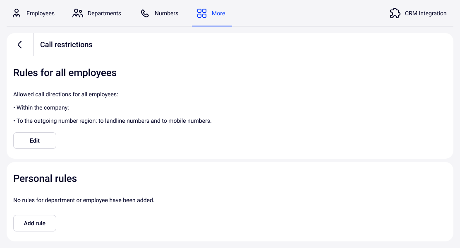Open the Employees tab label
Image resolution: width=460 pixels, height=248 pixels.
[x=41, y=13]
